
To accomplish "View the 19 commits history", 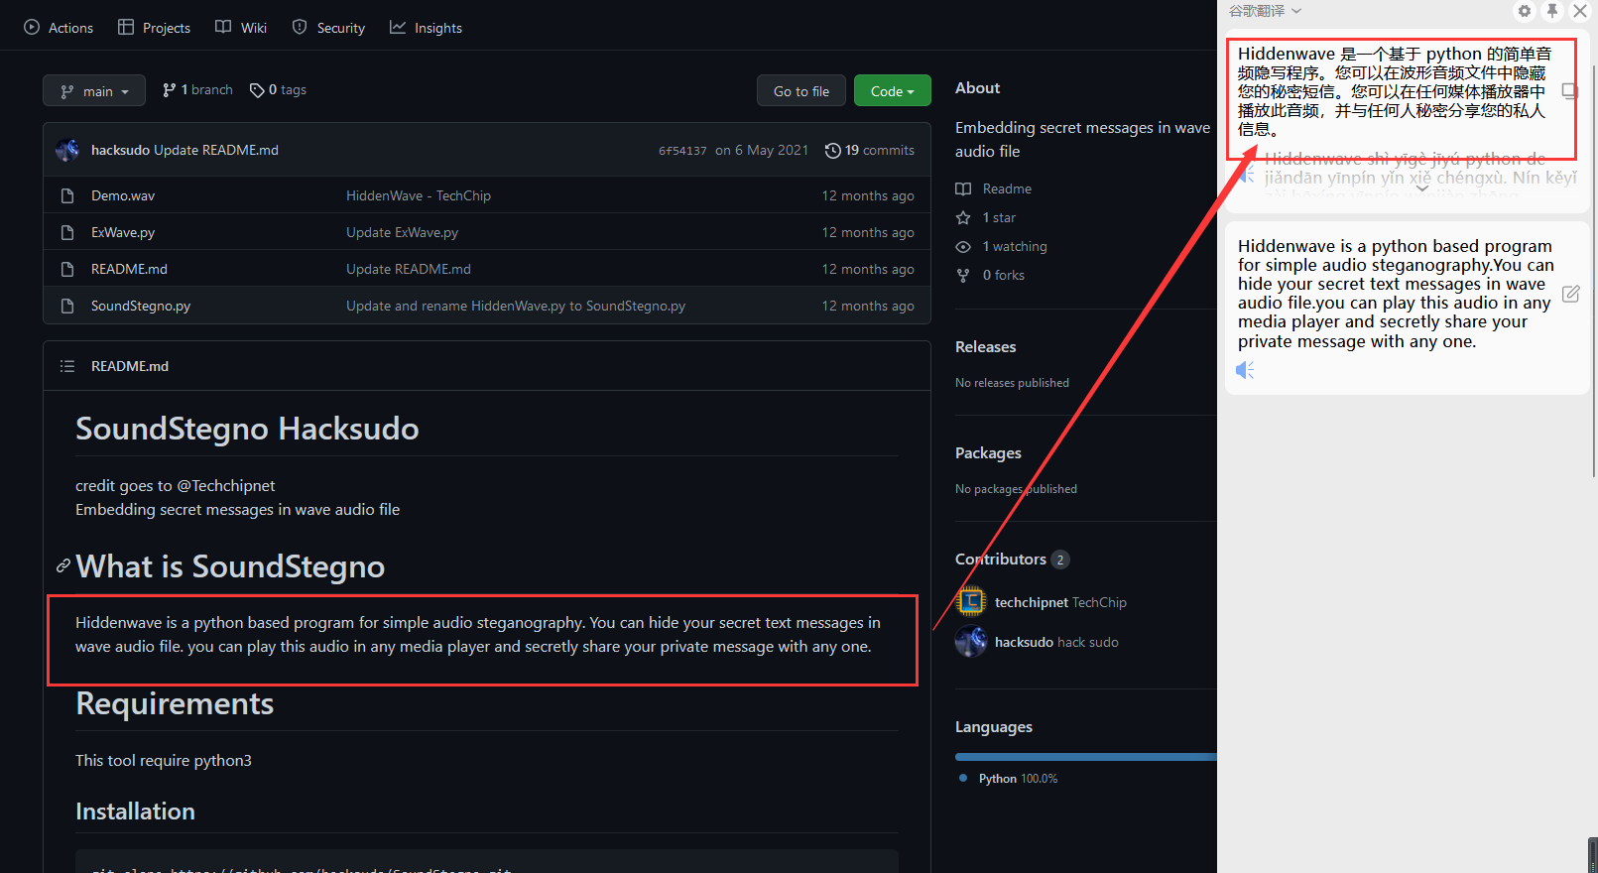I will click(x=870, y=150).
